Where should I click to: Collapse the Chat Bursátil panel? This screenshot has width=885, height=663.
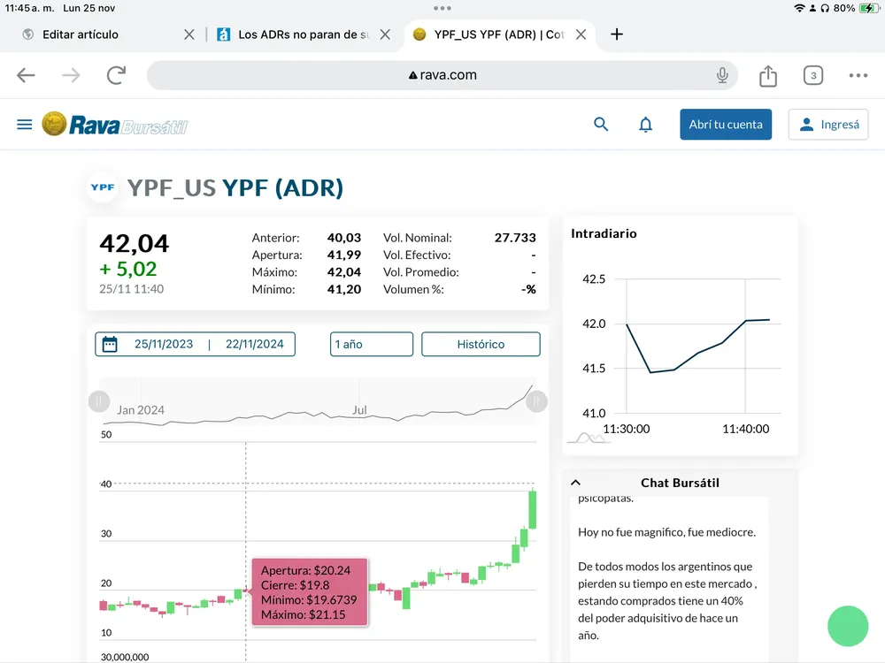575,483
